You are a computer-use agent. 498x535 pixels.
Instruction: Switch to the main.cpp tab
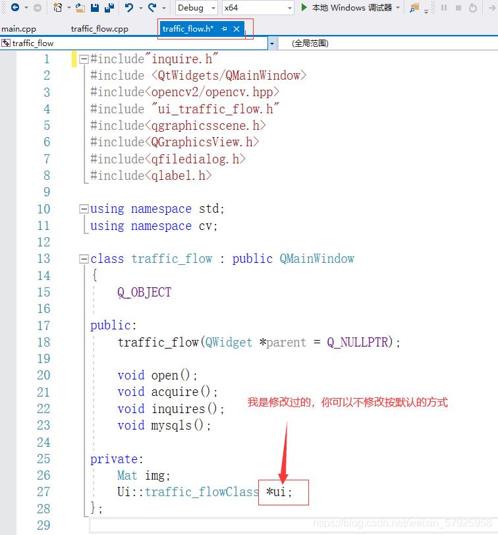(x=18, y=29)
